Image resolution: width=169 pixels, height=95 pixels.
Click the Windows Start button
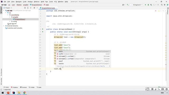3,93
